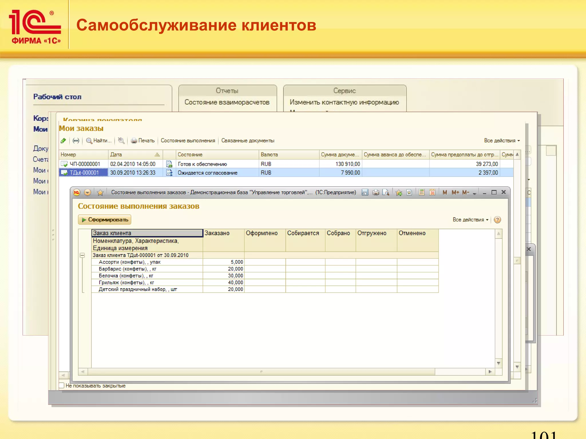
Task: Click the save floppy disk icon
Action: (365, 192)
